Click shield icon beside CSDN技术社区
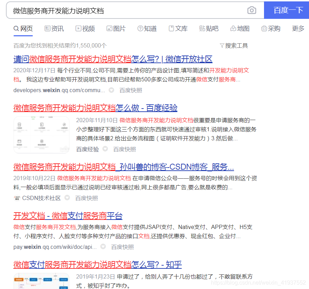The image size is (309, 289). (x=67, y=198)
